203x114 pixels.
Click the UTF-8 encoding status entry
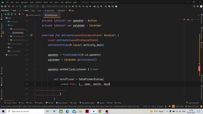click(x=154, y=106)
